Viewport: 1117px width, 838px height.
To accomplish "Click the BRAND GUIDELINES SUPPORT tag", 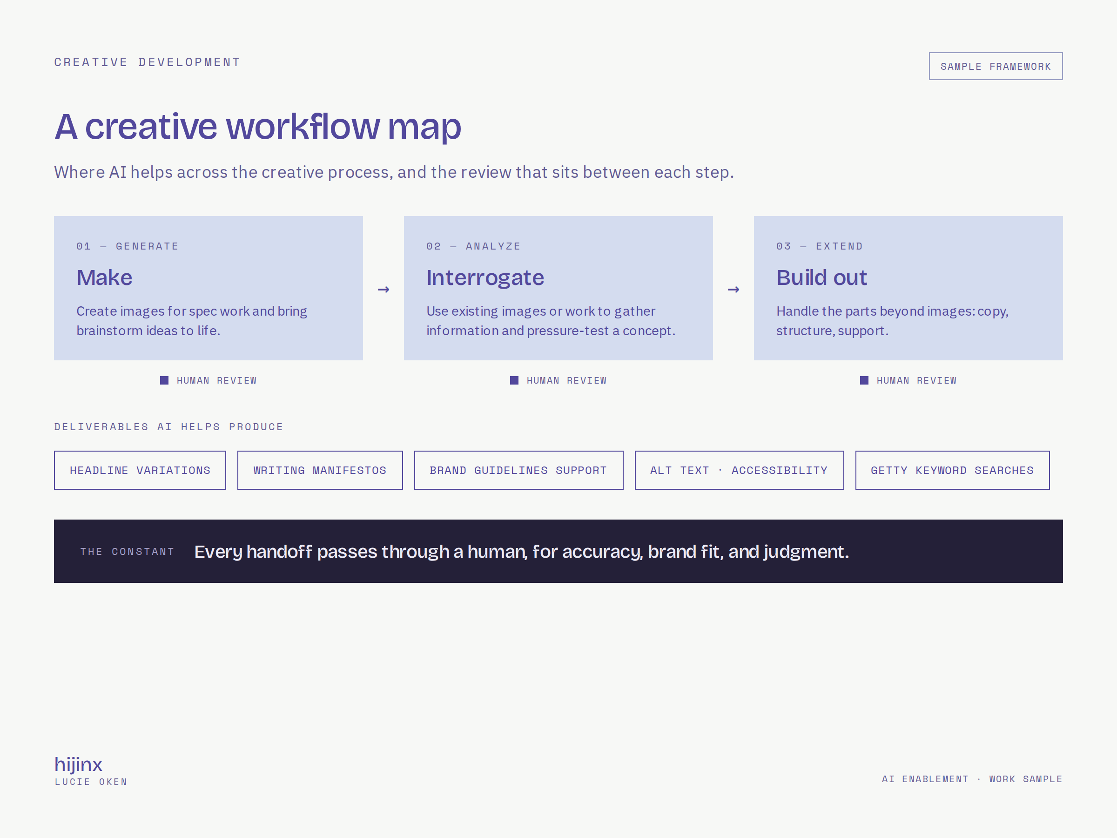I will point(518,470).
